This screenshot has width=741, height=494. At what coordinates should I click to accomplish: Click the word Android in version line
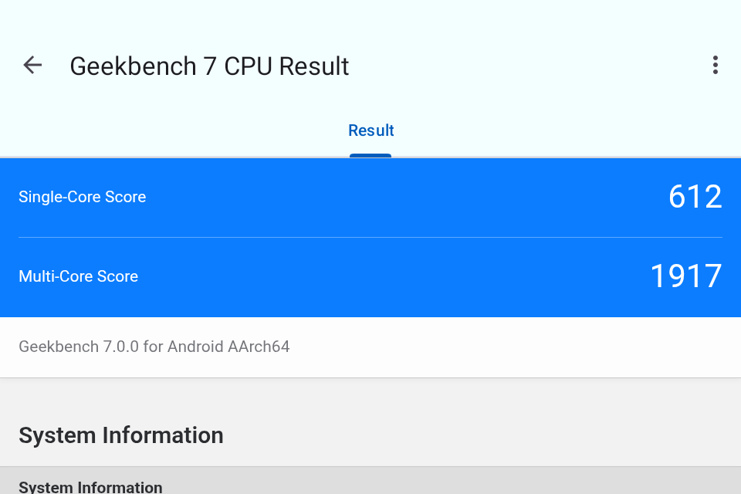pyautogui.click(x=195, y=347)
